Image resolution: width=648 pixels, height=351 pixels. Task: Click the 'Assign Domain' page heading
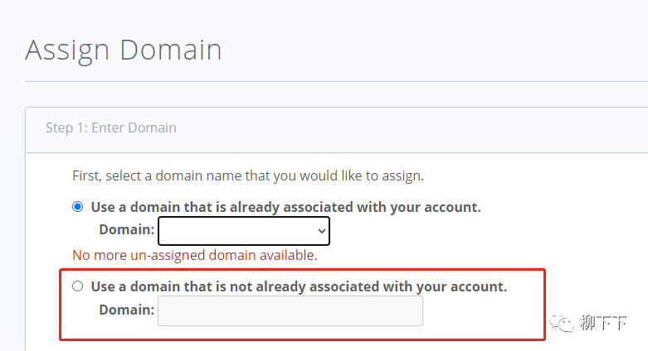click(124, 50)
